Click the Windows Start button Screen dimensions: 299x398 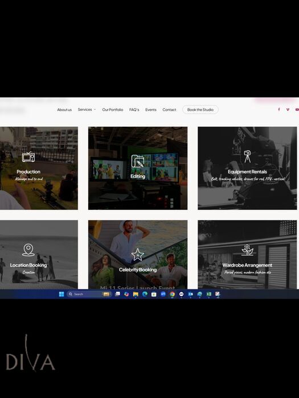[x=62, y=294]
